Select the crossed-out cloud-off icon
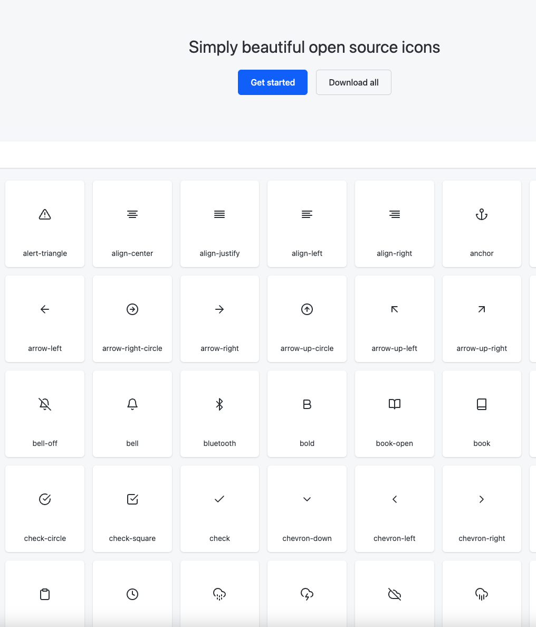 (x=395, y=594)
